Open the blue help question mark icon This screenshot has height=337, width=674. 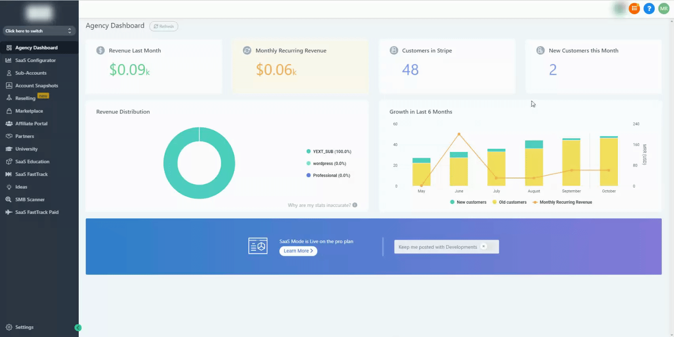coord(649,8)
